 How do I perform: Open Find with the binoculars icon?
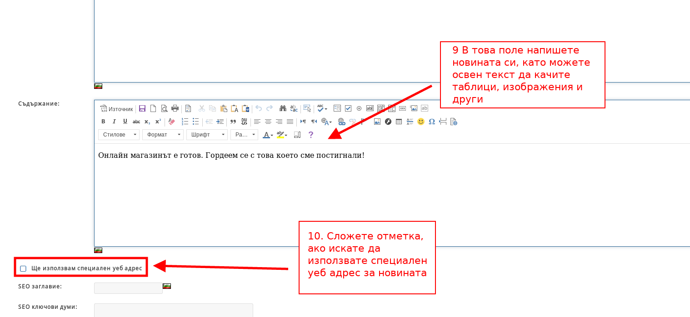283,108
